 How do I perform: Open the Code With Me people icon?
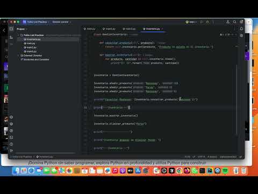click(x=228, y=22)
